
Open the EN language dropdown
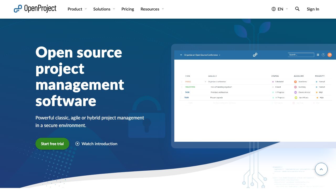(x=283, y=9)
